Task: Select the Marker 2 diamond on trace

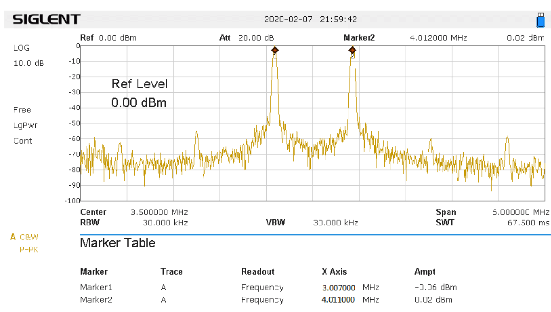Action: tap(352, 50)
